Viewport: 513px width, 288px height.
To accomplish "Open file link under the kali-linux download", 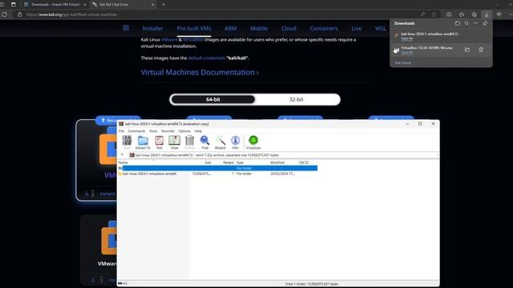I will [x=407, y=38].
